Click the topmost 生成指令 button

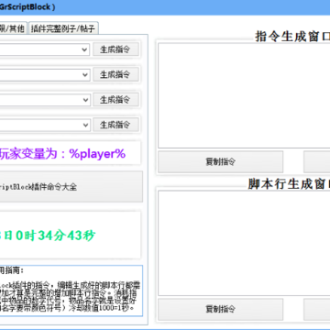click(x=115, y=49)
